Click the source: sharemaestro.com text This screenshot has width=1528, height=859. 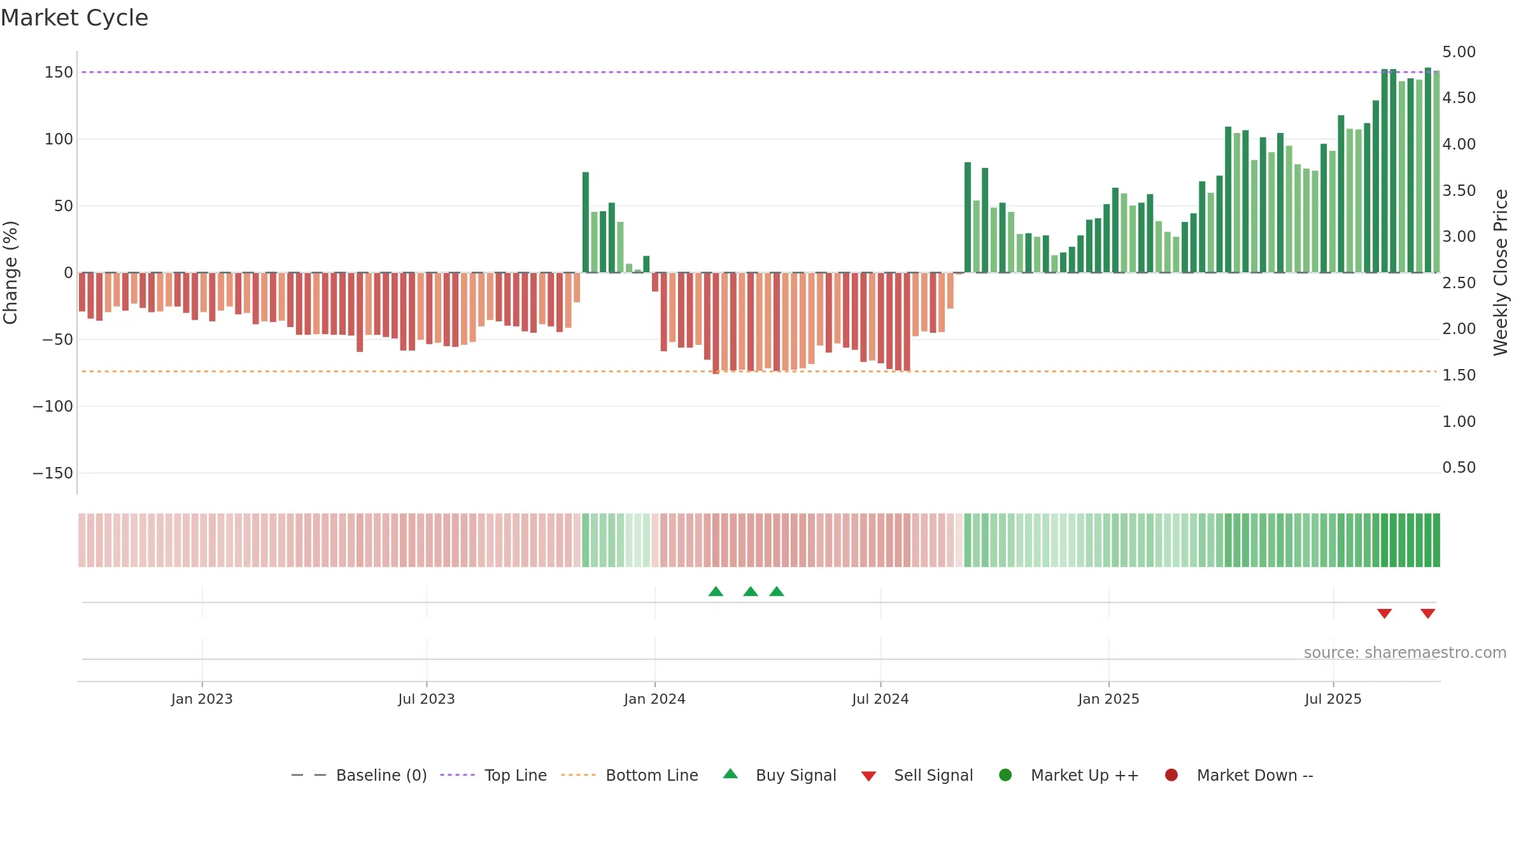1405,653
